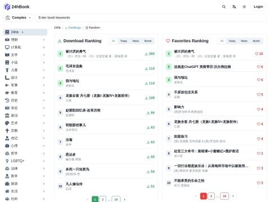Open the Rankings breadcrumb link

(73, 27)
